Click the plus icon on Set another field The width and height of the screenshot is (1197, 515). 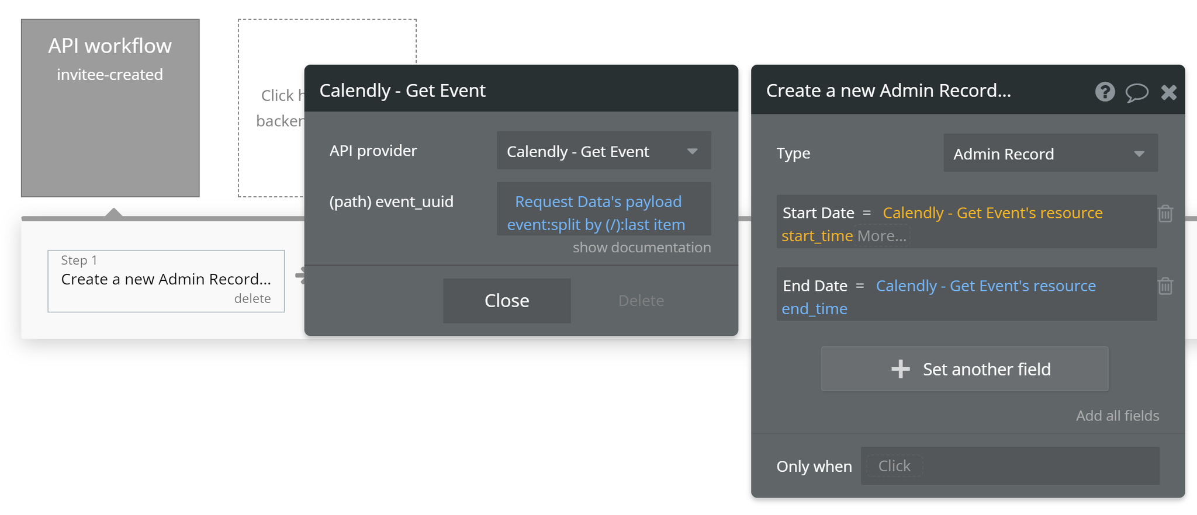[x=901, y=369]
